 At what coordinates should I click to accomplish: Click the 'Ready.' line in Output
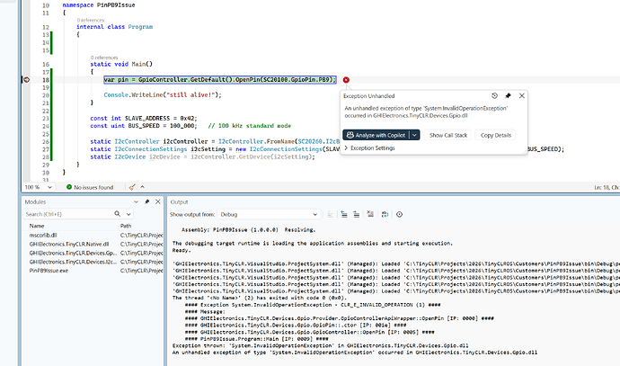[x=182, y=250]
